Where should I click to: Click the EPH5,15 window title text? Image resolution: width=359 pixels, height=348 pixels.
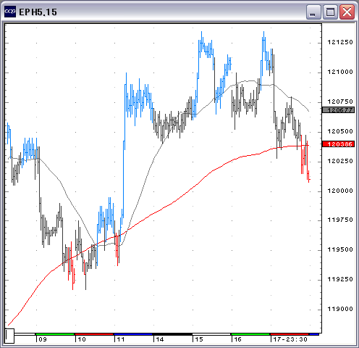tap(38, 12)
